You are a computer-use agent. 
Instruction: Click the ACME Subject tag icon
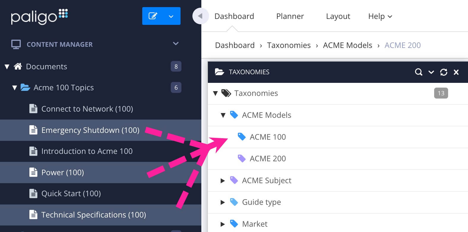[234, 180]
